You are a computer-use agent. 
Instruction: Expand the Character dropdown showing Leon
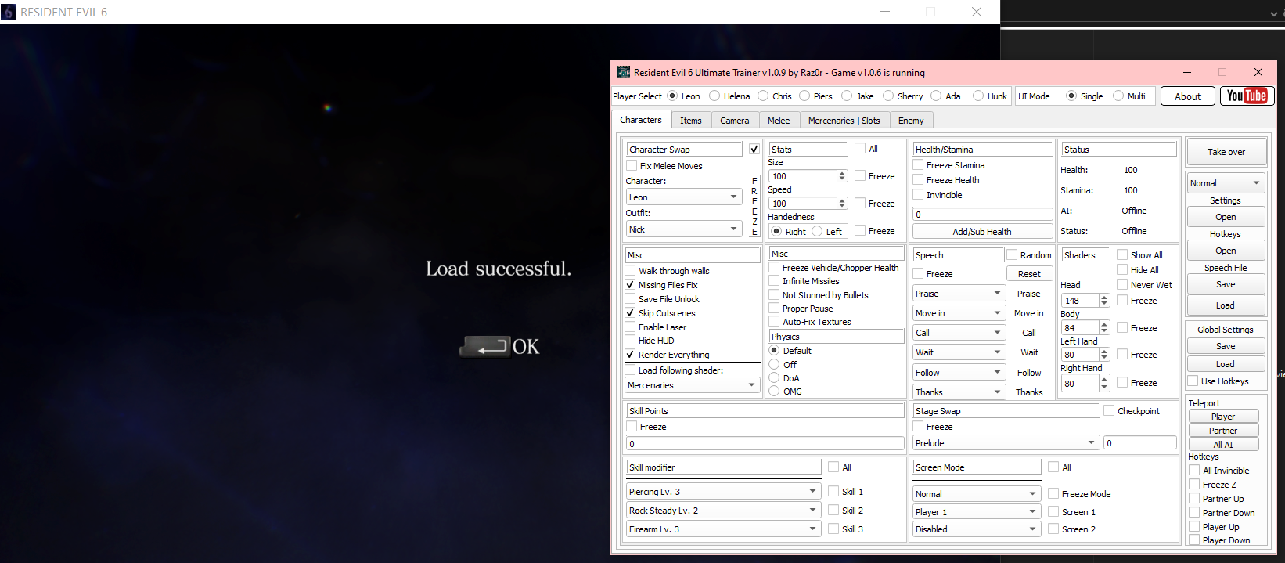pos(683,197)
